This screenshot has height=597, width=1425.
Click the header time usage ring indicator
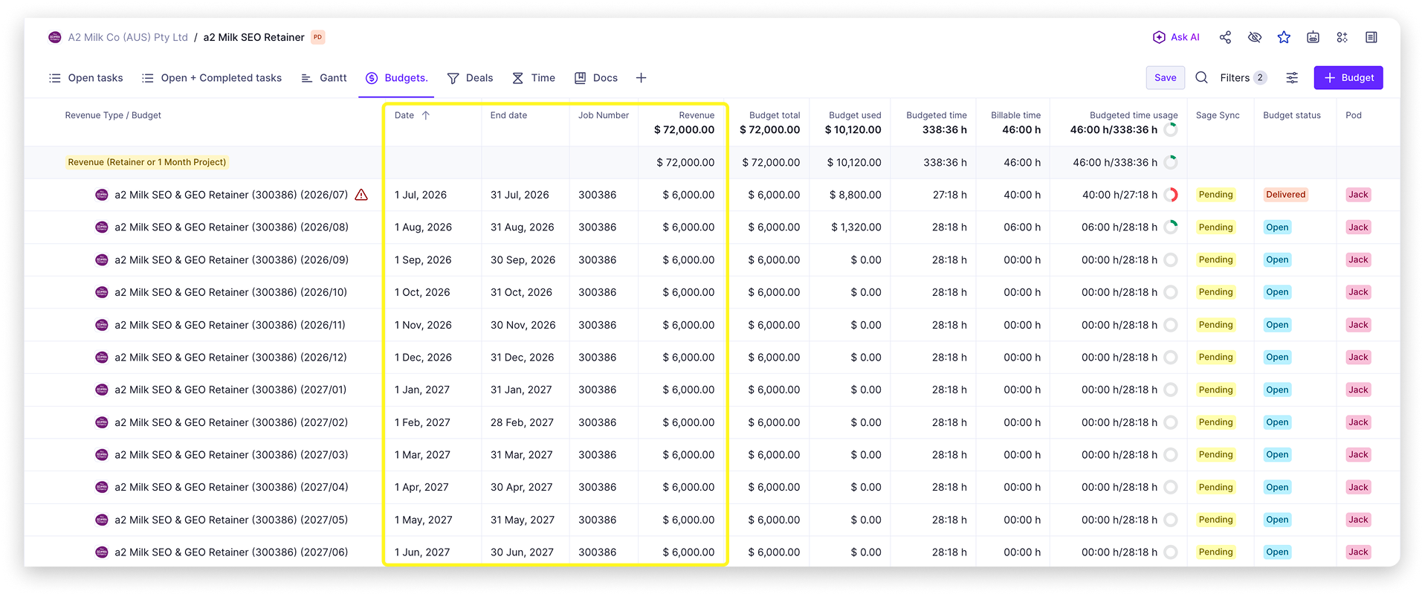[x=1171, y=129]
